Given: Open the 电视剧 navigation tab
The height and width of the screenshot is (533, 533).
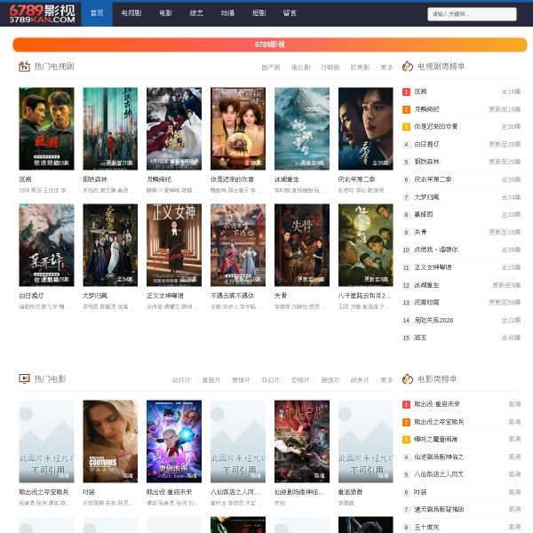Looking at the screenshot, I should [x=131, y=13].
